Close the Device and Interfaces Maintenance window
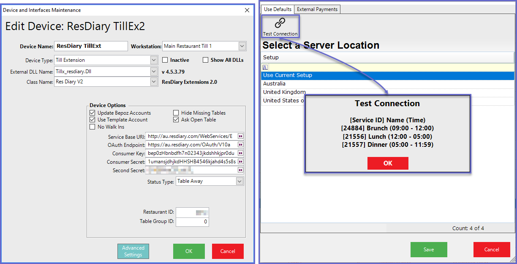Viewport: 517px width, 264px height. pos(247,10)
